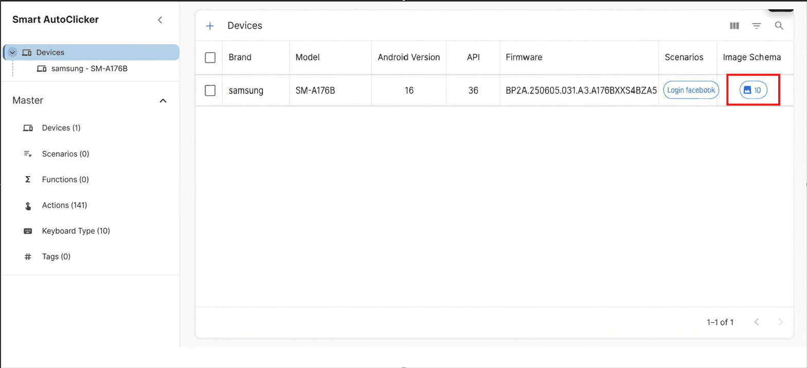Open Scenarios (0) menu item
The height and width of the screenshot is (368, 807).
click(66, 154)
